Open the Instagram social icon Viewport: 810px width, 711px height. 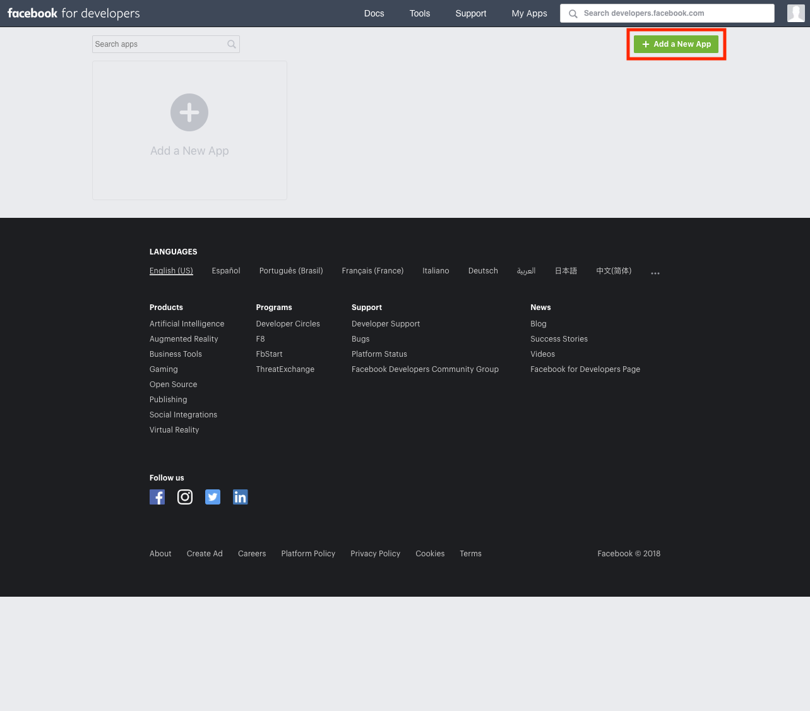coord(185,497)
